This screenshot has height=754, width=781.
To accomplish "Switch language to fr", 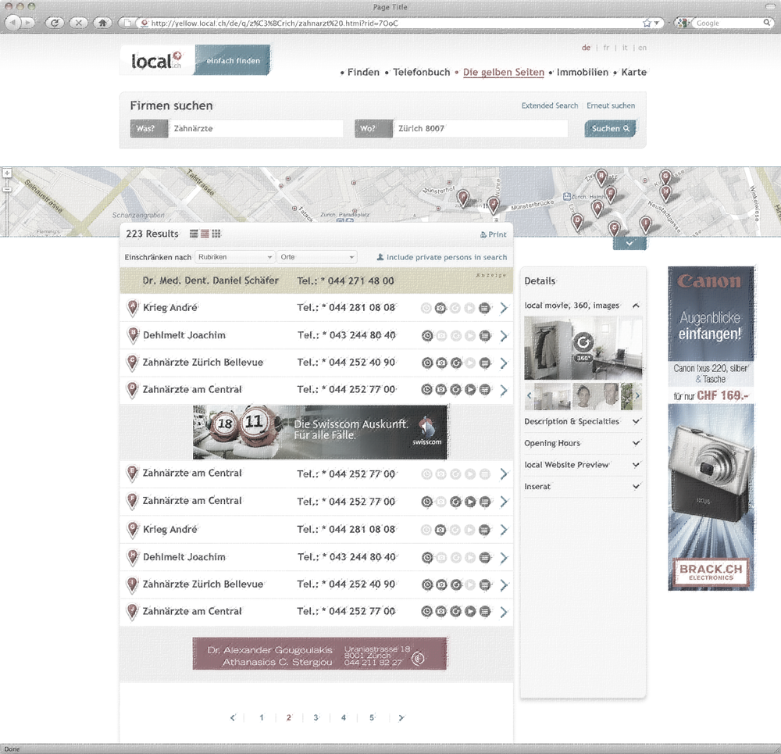I will [x=606, y=48].
